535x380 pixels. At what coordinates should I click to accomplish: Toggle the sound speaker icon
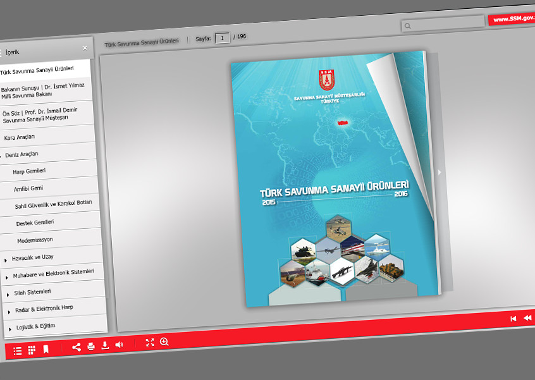[119, 345]
